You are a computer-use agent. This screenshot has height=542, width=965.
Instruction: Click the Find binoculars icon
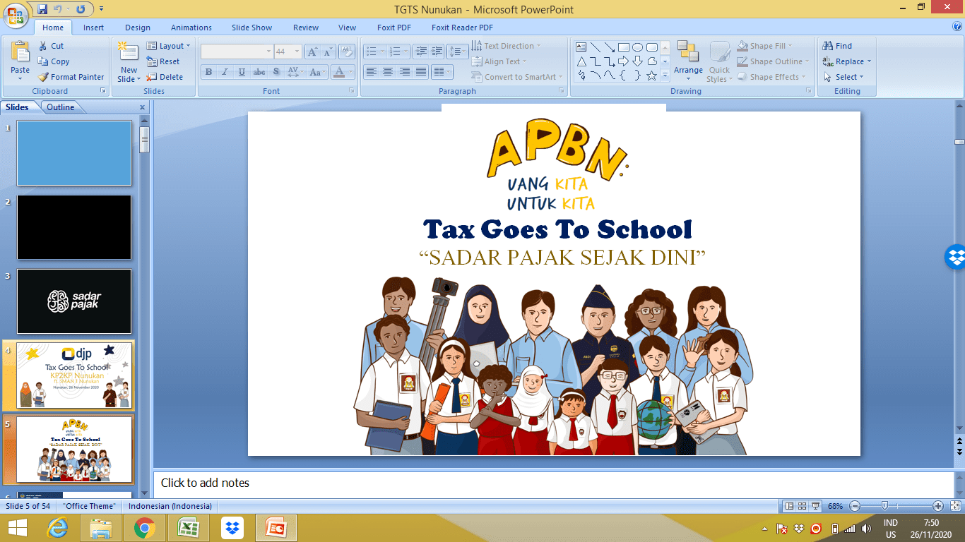coord(828,46)
